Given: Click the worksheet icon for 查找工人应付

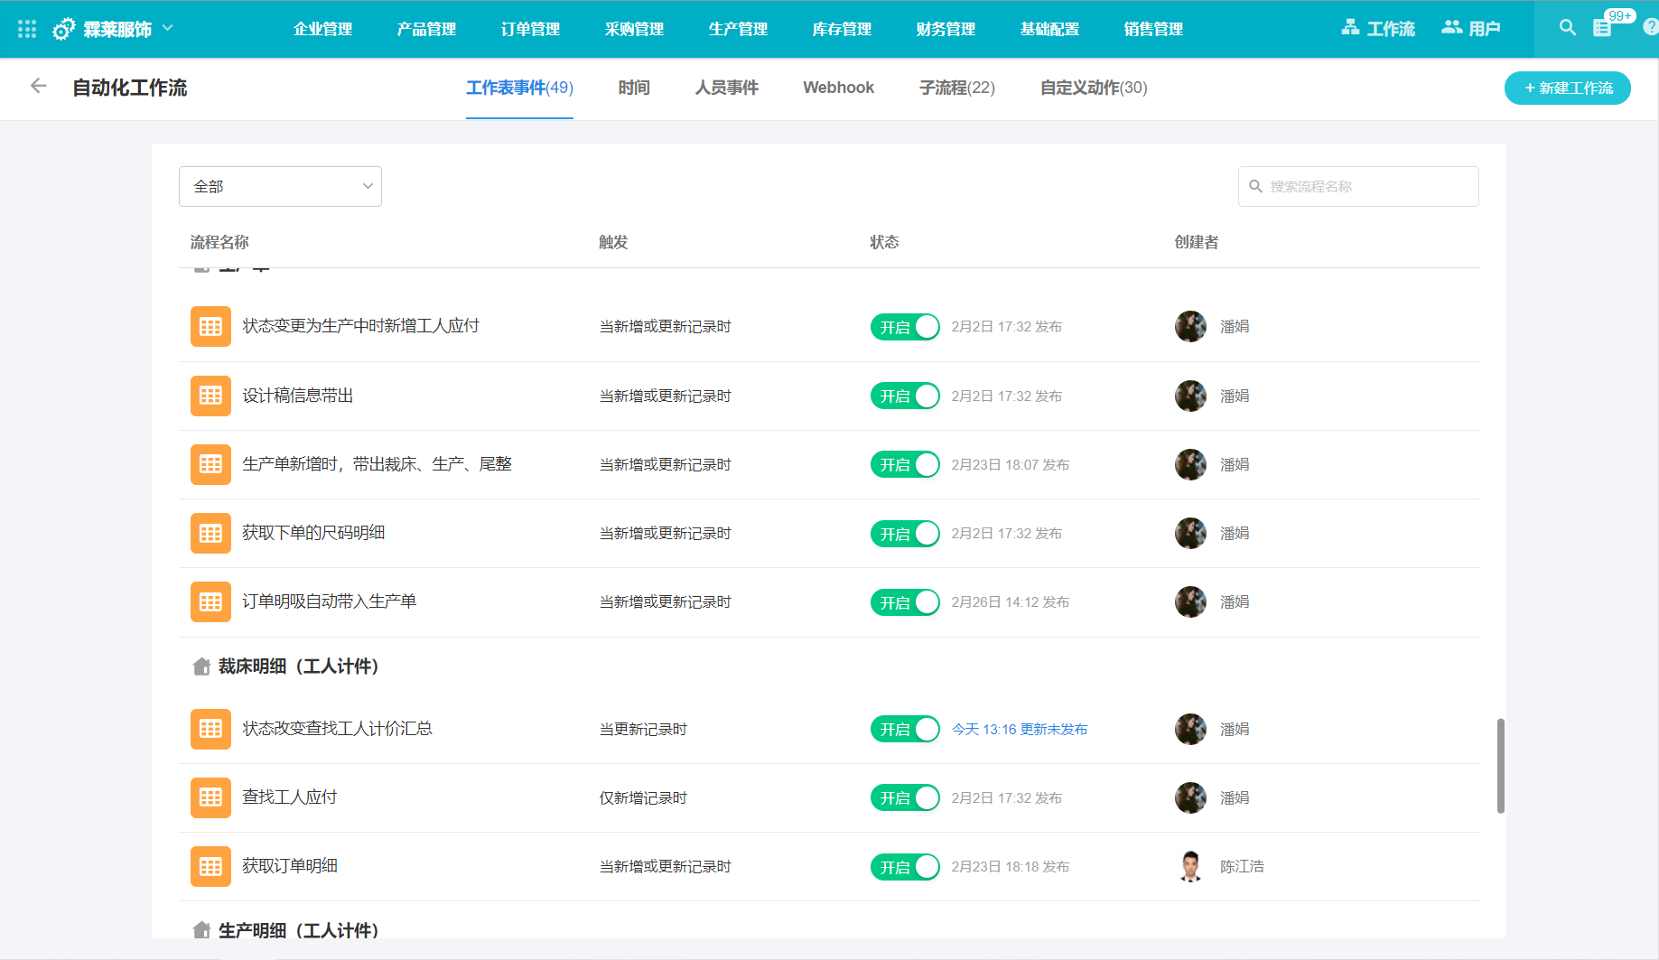Looking at the screenshot, I should tap(210, 797).
